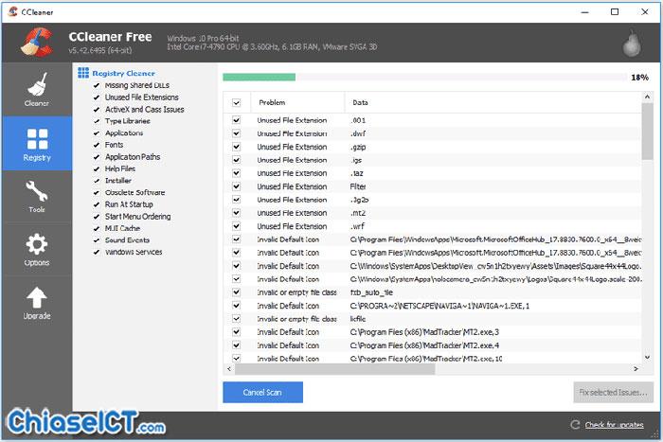
Task: Uncheck the licfile row checkbox
Action: 237,319
